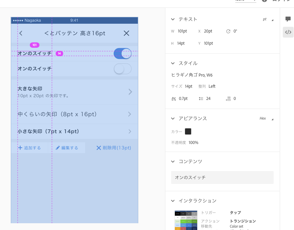294x230 pixels.
Task: Select the highlighted オンのスイッチ text layer
Action: click(x=35, y=54)
